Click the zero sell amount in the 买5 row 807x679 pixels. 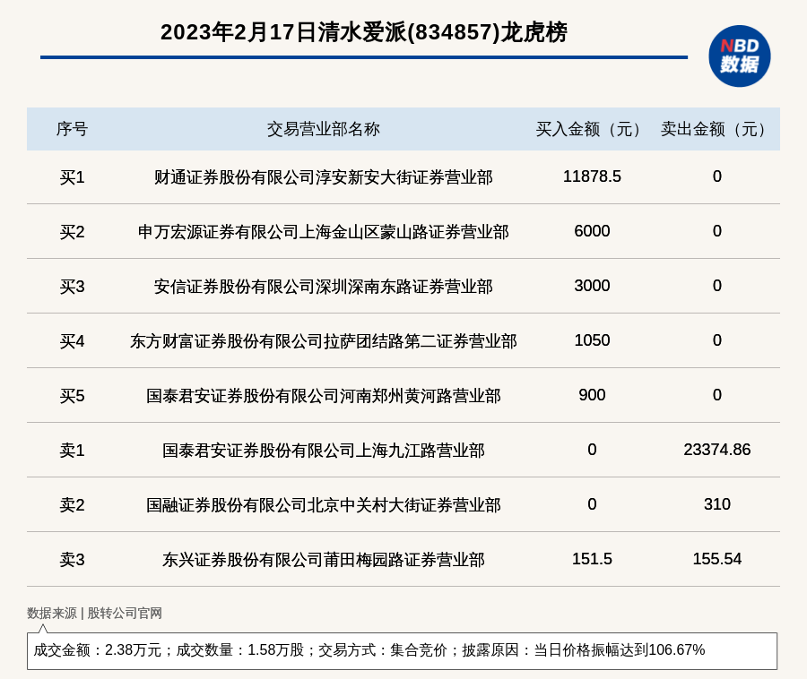[x=717, y=395]
